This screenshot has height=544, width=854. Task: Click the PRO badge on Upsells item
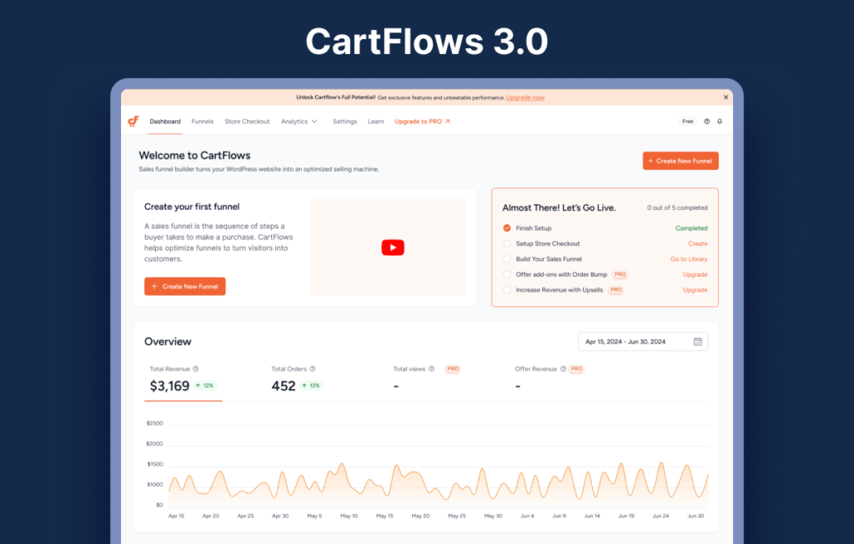[616, 290]
